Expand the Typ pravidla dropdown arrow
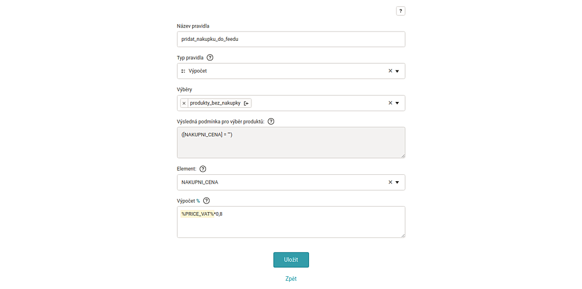The image size is (582, 289). (397, 71)
